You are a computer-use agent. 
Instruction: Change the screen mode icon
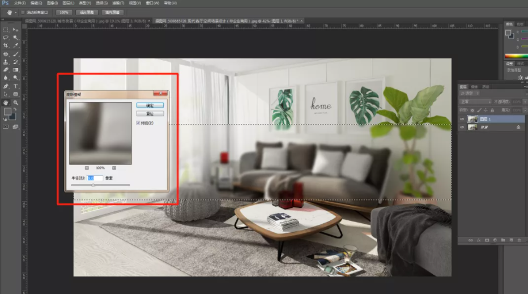coord(15,127)
